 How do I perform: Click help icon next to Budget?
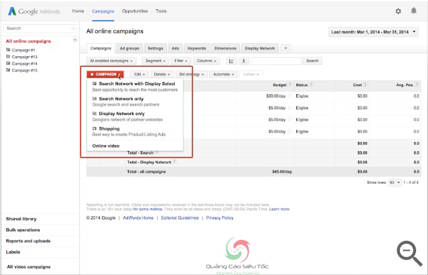[290, 84]
